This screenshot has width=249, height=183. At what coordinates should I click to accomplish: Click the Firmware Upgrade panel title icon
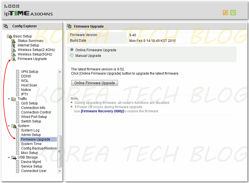pyautogui.click(x=69, y=26)
